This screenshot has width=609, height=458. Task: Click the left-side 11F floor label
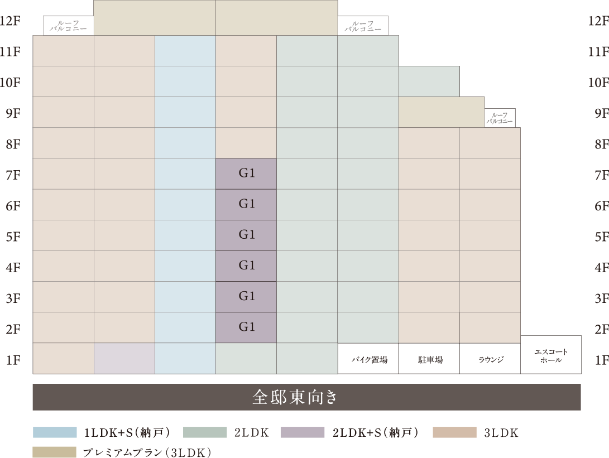(10, 51)
